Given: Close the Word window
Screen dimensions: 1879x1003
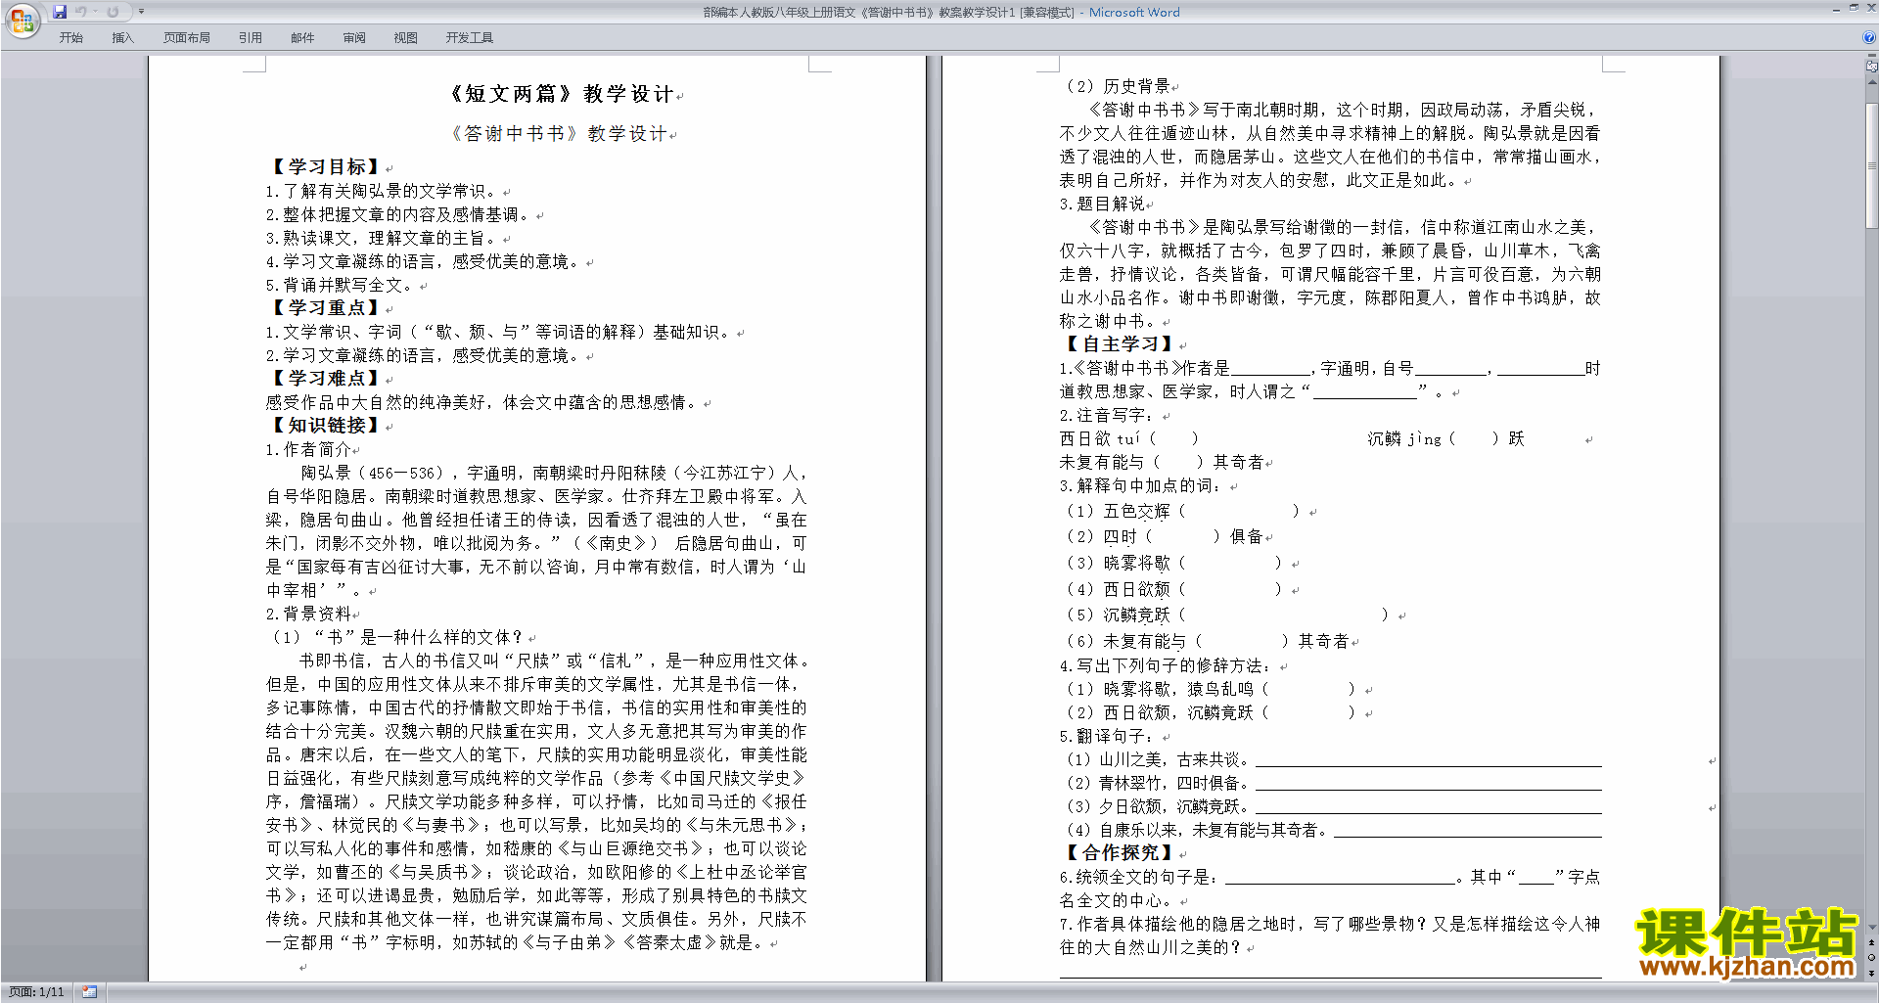Looking at the screenshot, I should click(x=1869, y=8).
